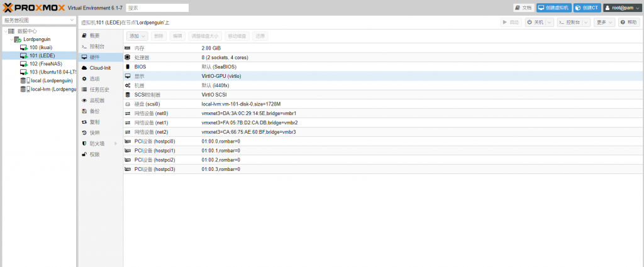
Task: Click the 权限 permissions lock icon
Action: point(85,154)
